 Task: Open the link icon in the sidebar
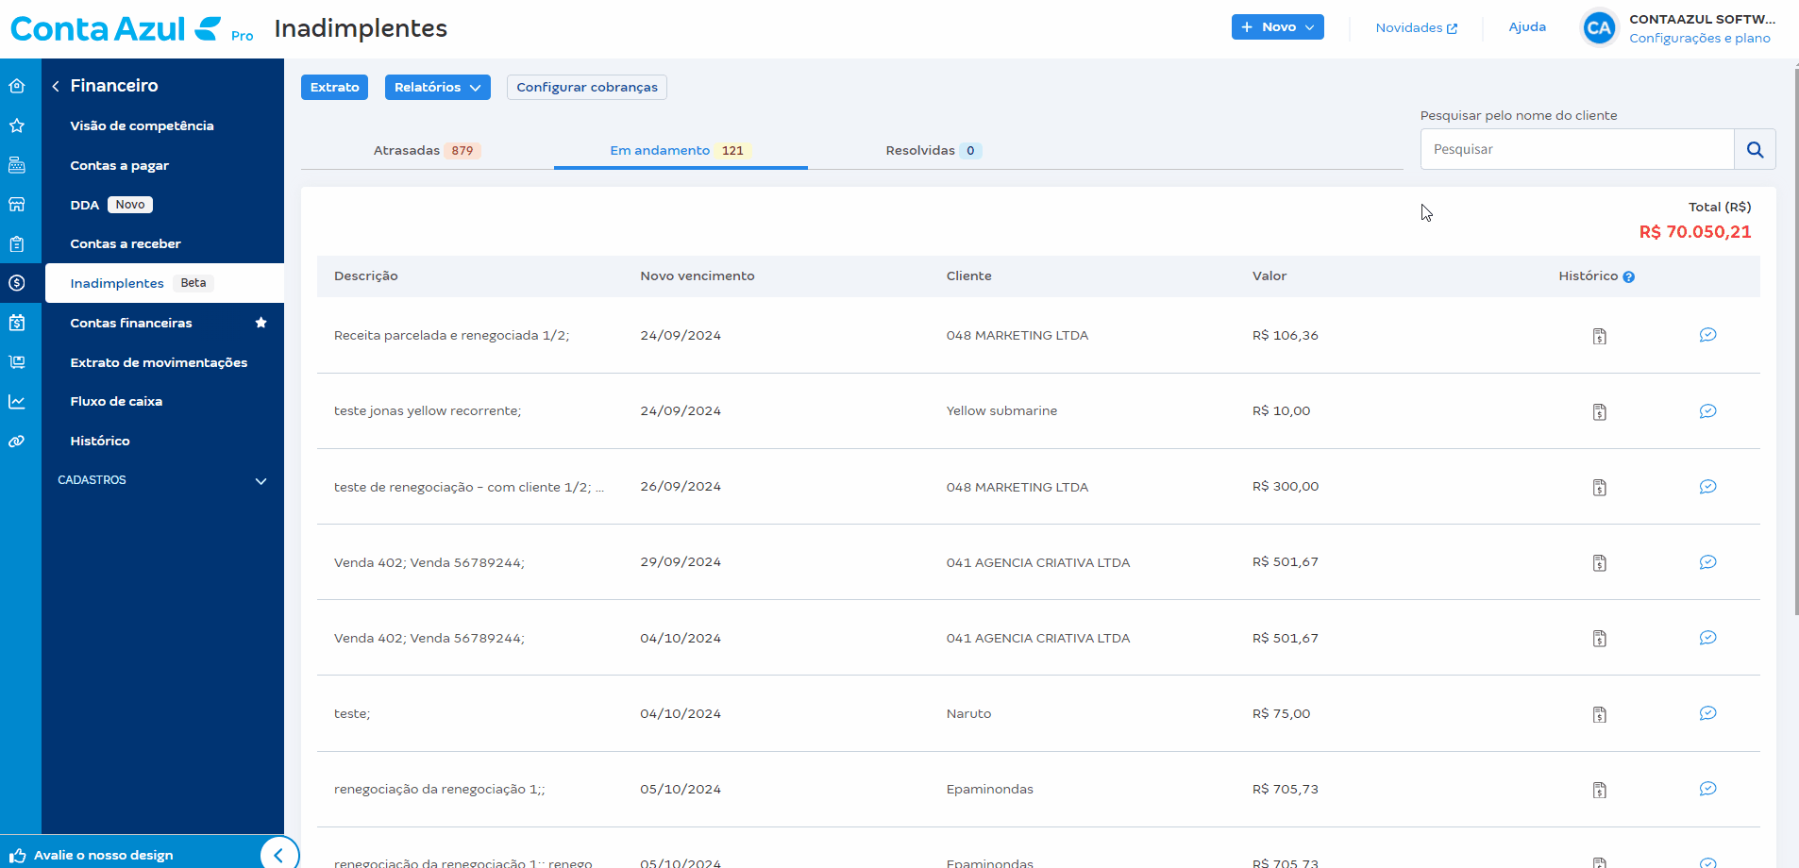(x=18, y=441)
